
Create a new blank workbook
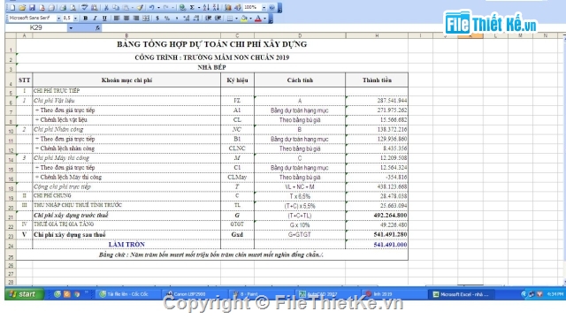[x=12, y=8]
